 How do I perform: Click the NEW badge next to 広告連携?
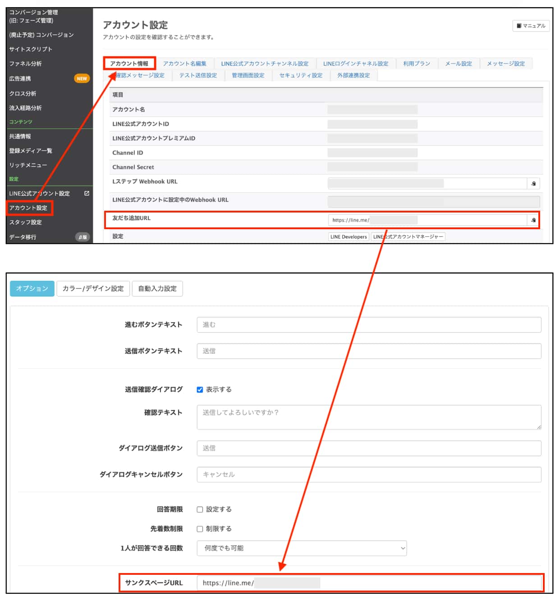pyautogui.click(x=82, y=79)
